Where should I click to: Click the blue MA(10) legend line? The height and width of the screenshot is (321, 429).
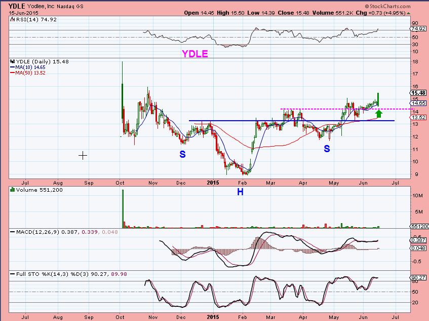pos(12,67)
